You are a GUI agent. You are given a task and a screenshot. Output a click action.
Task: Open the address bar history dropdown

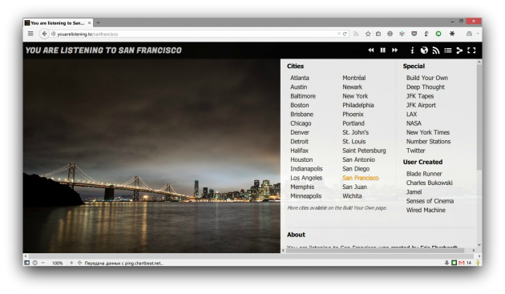339,34
